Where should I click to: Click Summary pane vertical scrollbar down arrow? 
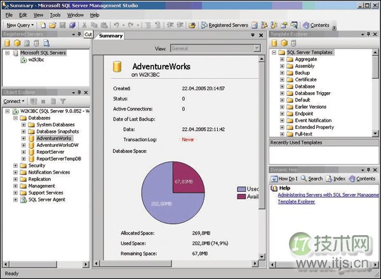point(262,256)
